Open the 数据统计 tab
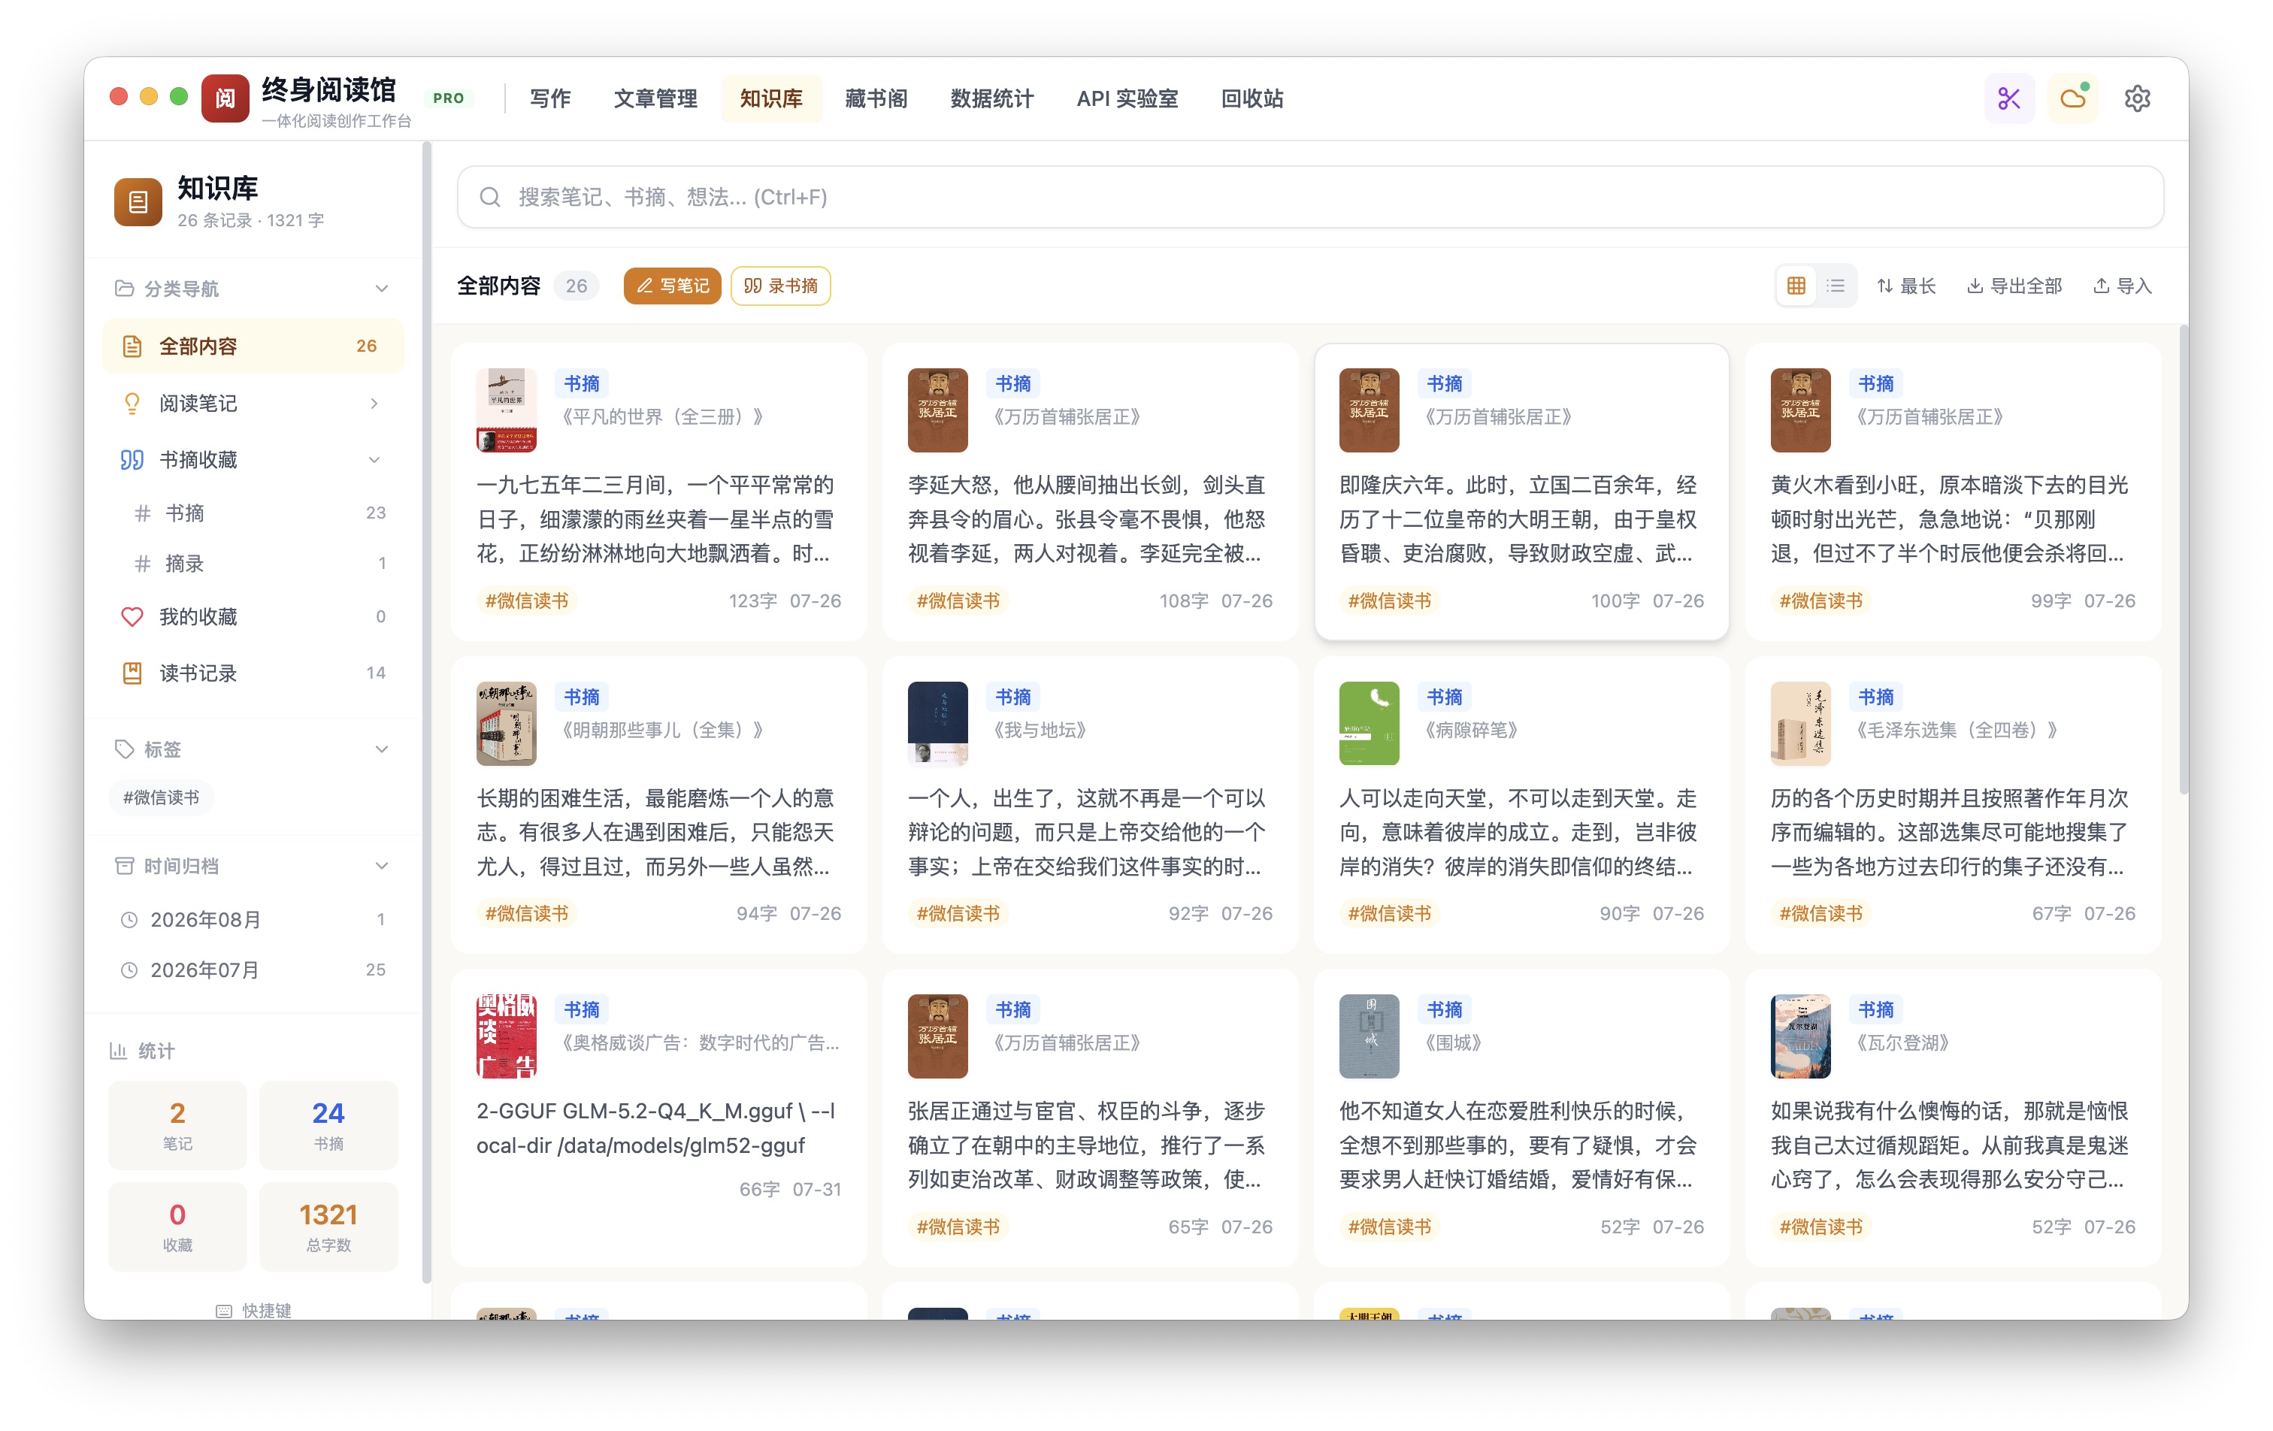 coord(991,98)
